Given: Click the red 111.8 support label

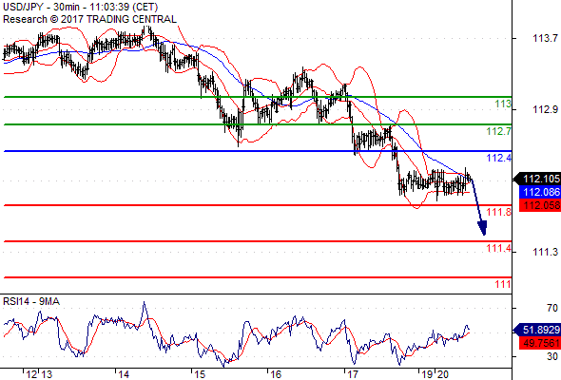Looking at the screenshot, I should point(499,212).
